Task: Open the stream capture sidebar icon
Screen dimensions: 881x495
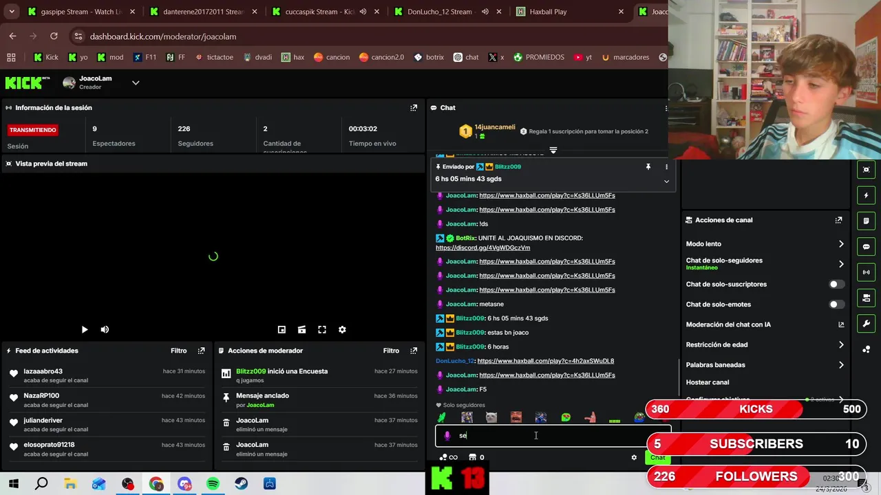Action: (866, 170)
